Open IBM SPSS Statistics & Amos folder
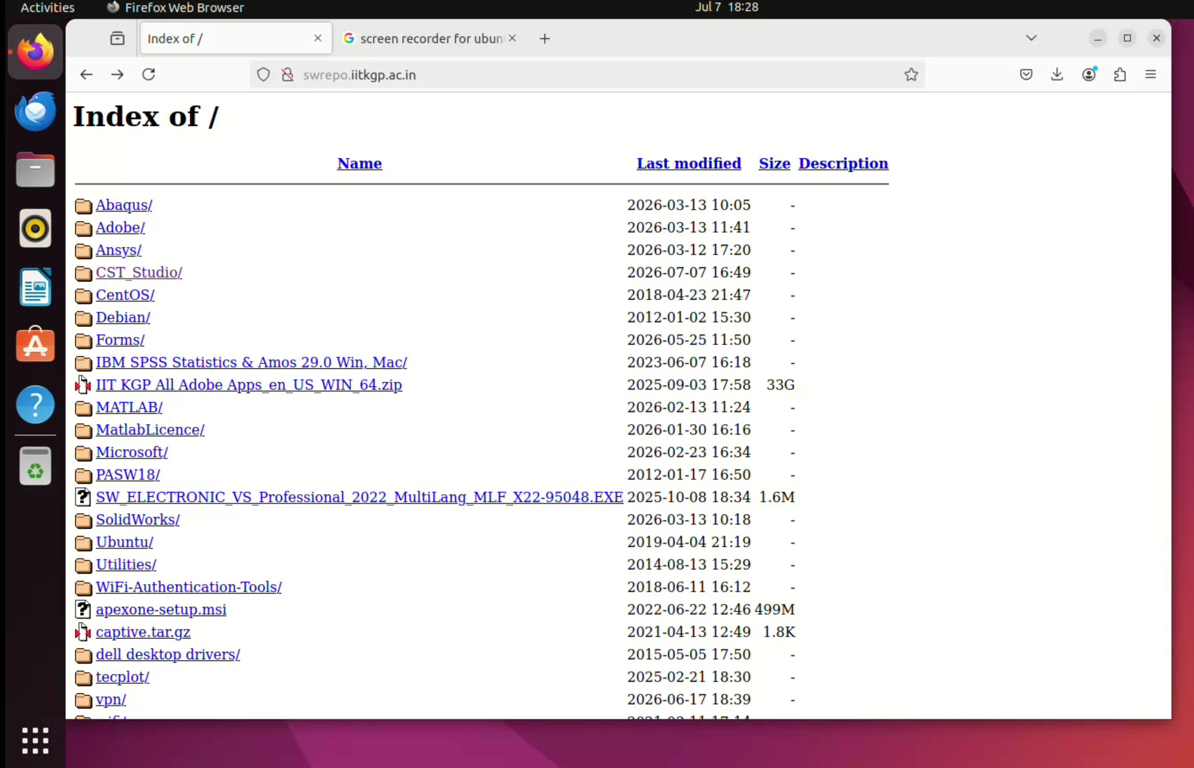Image resolution: width=1194 pixels, height=768 pixels. coord(251,362)
